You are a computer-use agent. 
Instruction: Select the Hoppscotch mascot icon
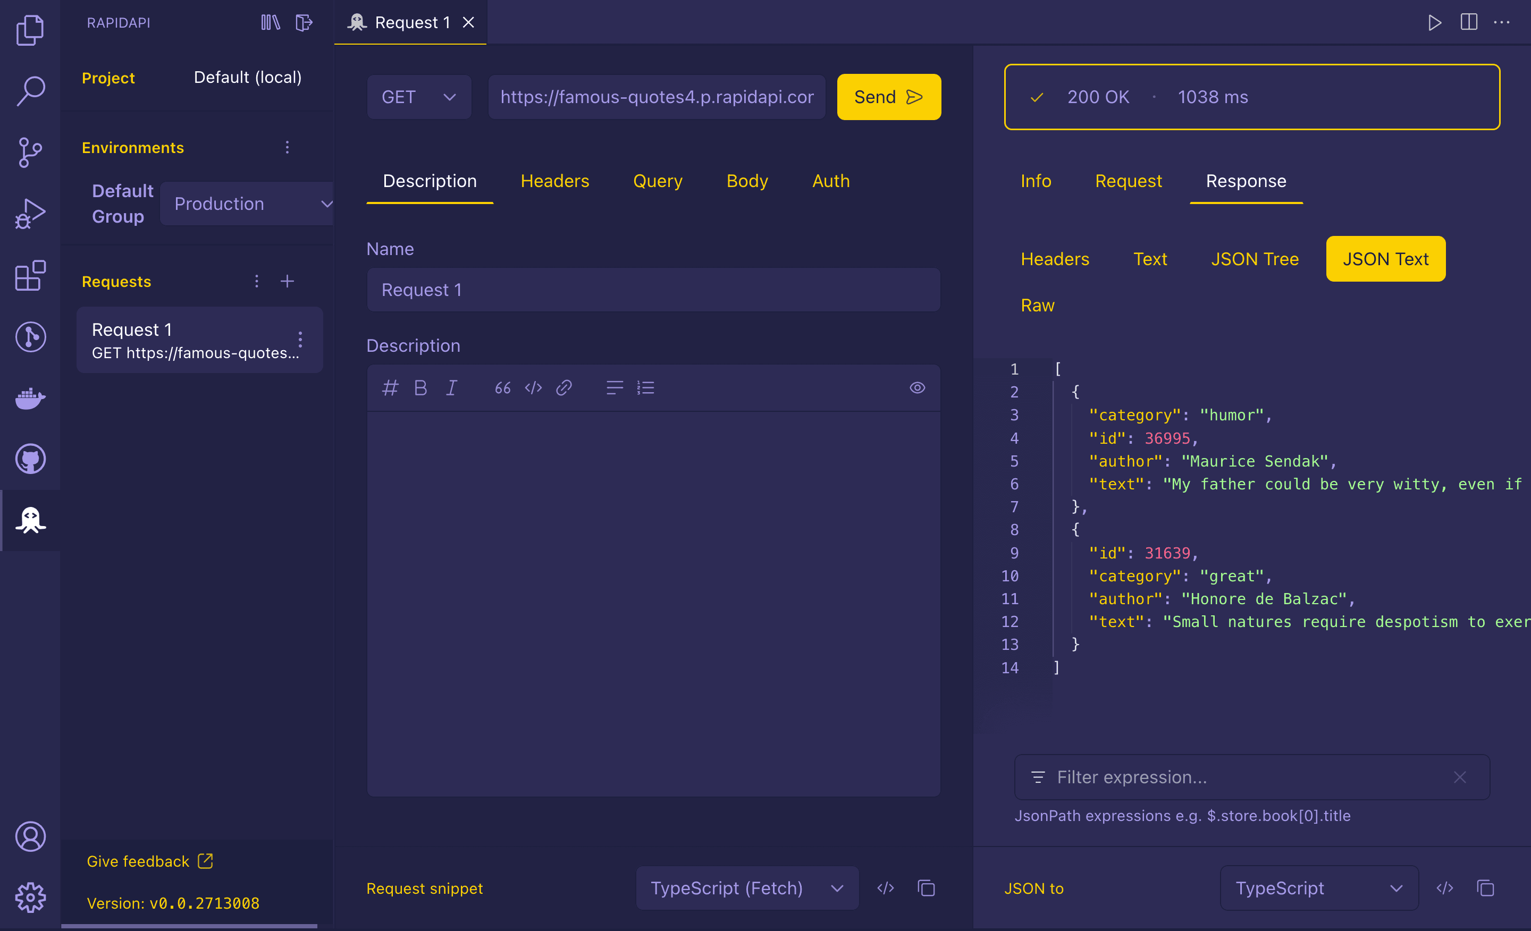30,520
